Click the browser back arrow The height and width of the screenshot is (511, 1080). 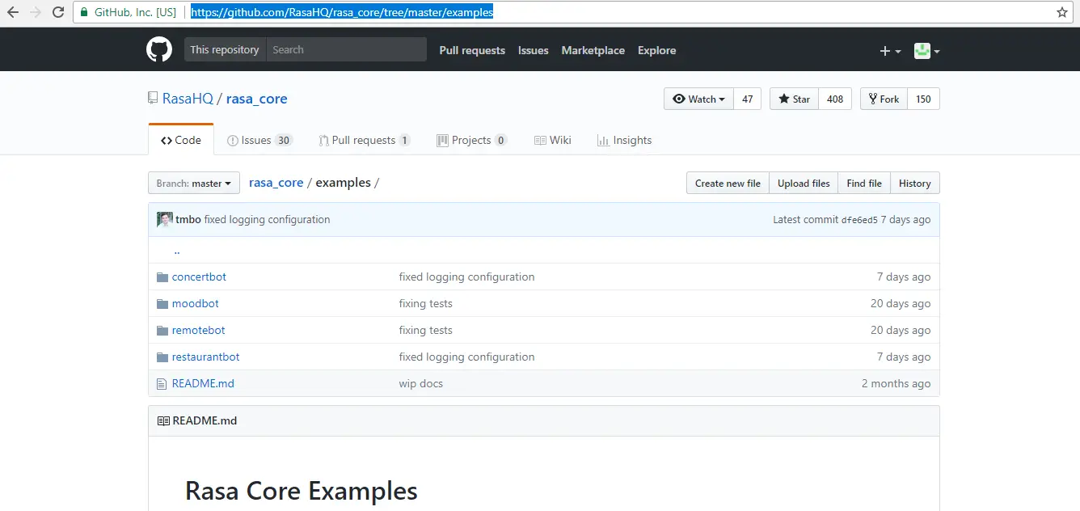click(x=13, y=12)
